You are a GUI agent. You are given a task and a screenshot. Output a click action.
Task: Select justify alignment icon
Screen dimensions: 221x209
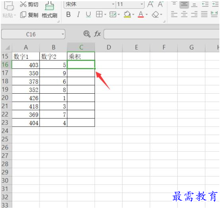(x=204, y=14)
